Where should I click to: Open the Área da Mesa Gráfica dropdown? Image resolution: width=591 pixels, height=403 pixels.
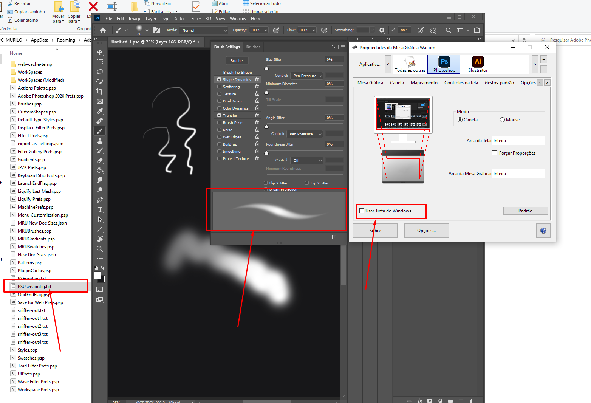(x=518, y=173)
